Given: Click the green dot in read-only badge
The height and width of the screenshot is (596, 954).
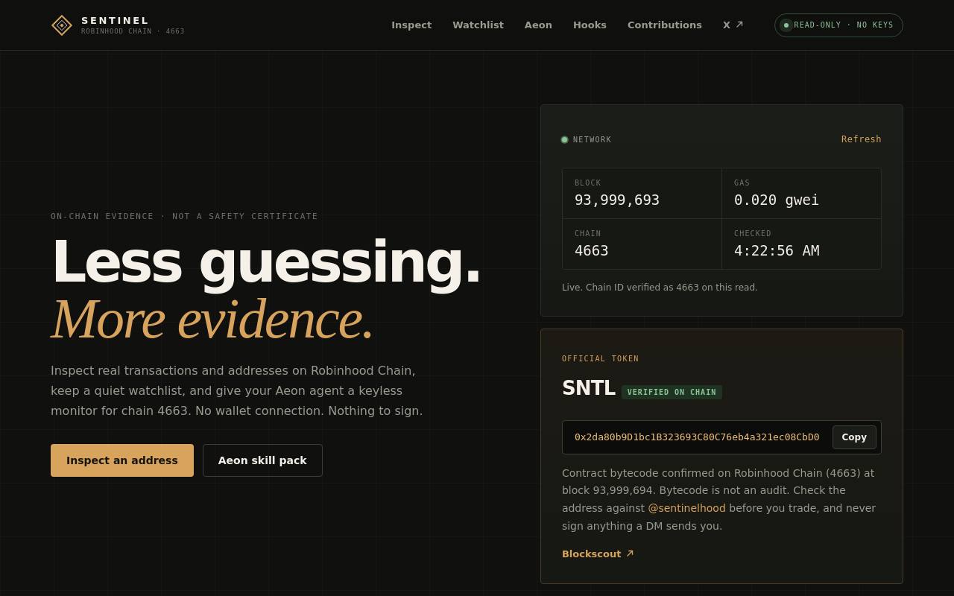Looking at the screenshot, I should click(786, 25).
